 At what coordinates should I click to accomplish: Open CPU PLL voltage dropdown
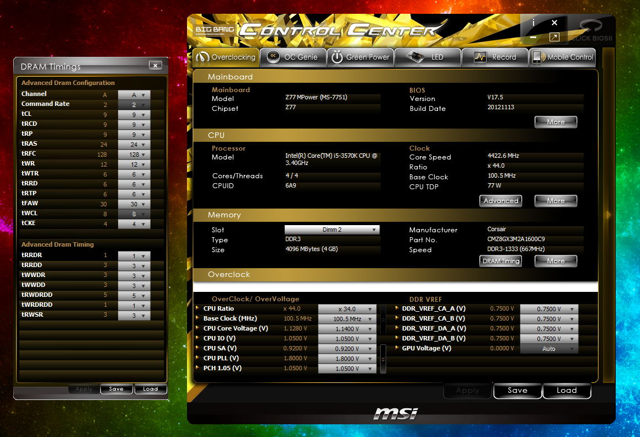point(347,359)
